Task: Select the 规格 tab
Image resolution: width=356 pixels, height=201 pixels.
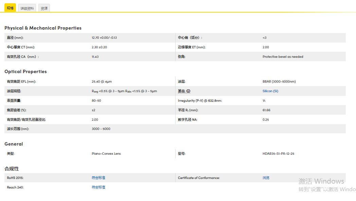Action: [10, 7]
